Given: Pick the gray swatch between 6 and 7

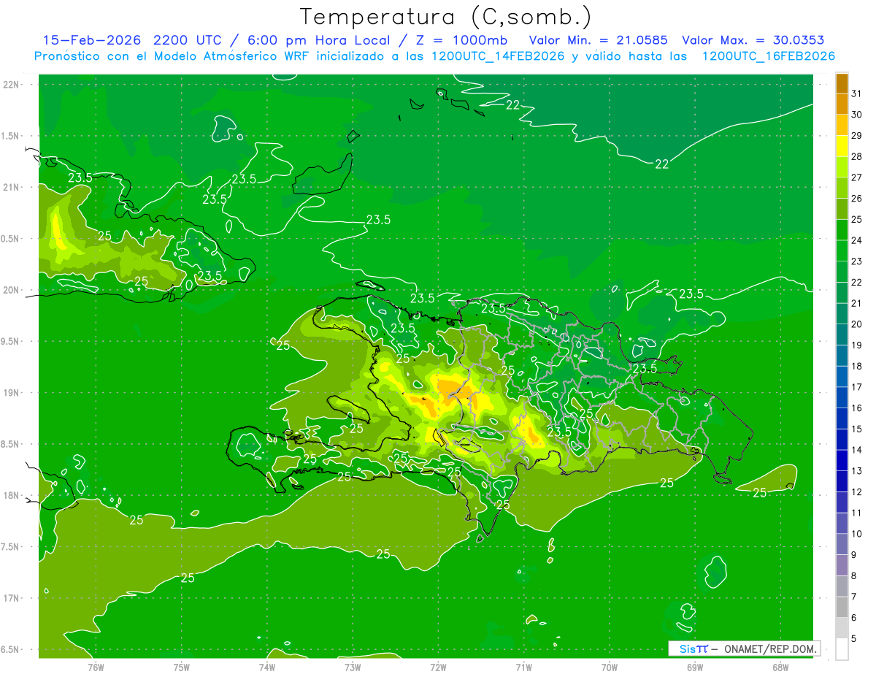Looking at the screenshot, I should click(842, 607).
